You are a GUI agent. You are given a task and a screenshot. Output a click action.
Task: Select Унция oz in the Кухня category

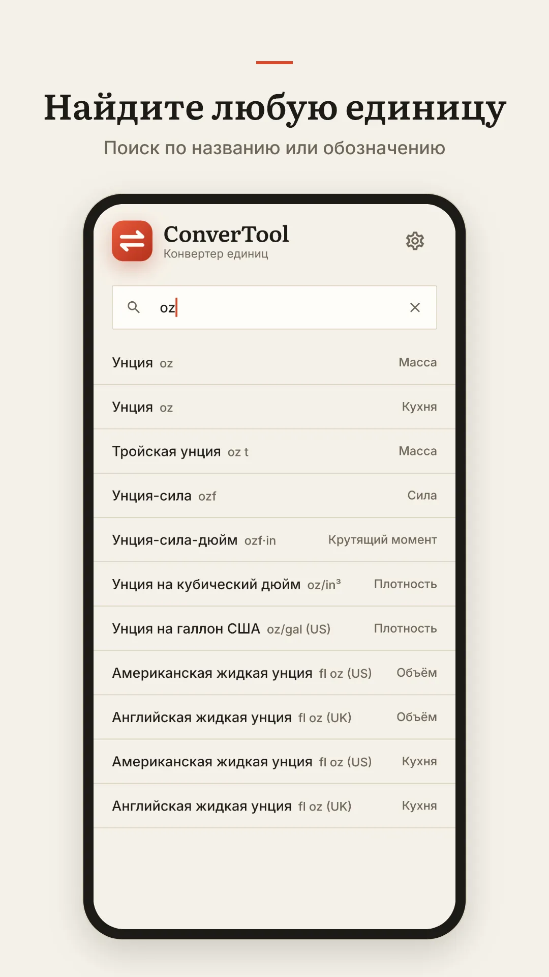[x=274, y=407]
